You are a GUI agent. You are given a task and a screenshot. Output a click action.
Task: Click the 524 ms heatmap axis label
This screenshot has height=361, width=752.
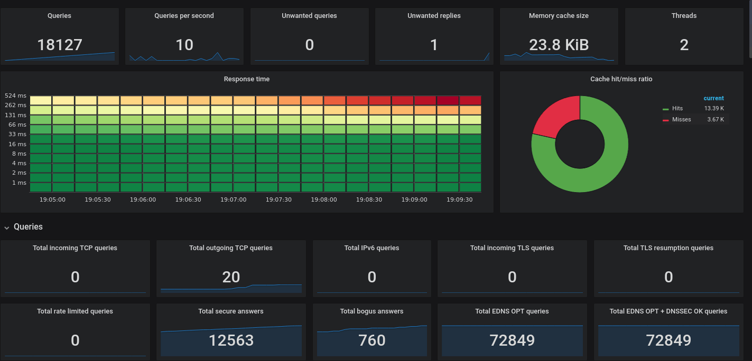point(15,96)
